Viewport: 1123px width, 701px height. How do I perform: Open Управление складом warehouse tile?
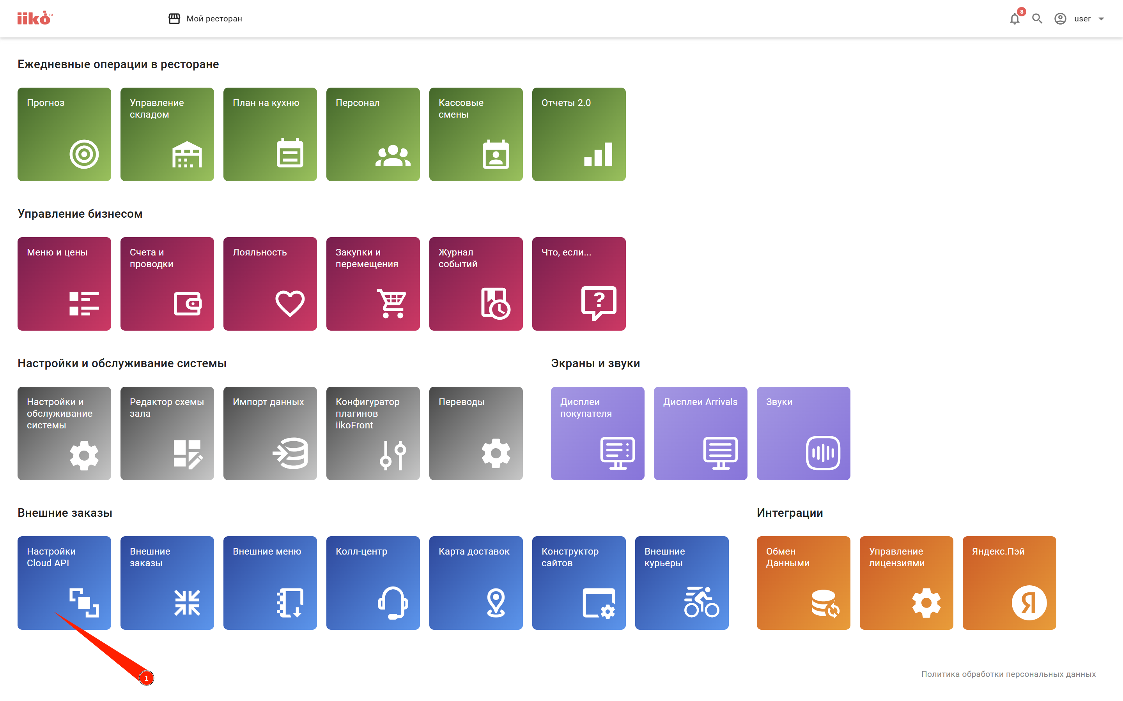coord(167,134)
